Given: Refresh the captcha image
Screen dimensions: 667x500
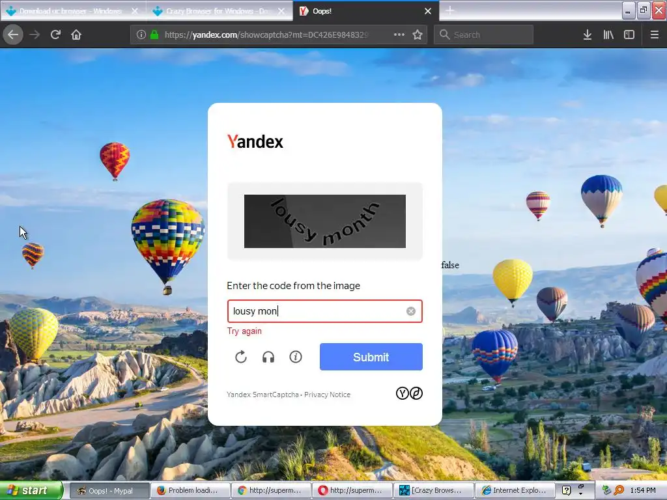Looking at the screenshot, I should click(241, 357).
